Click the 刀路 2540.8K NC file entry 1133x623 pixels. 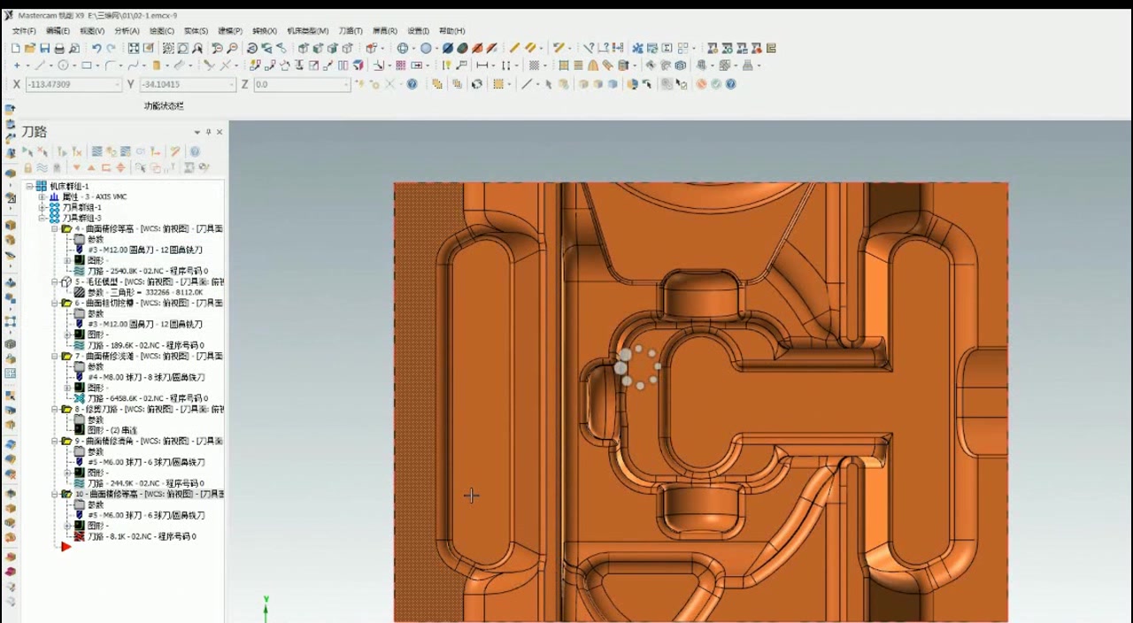147,271
